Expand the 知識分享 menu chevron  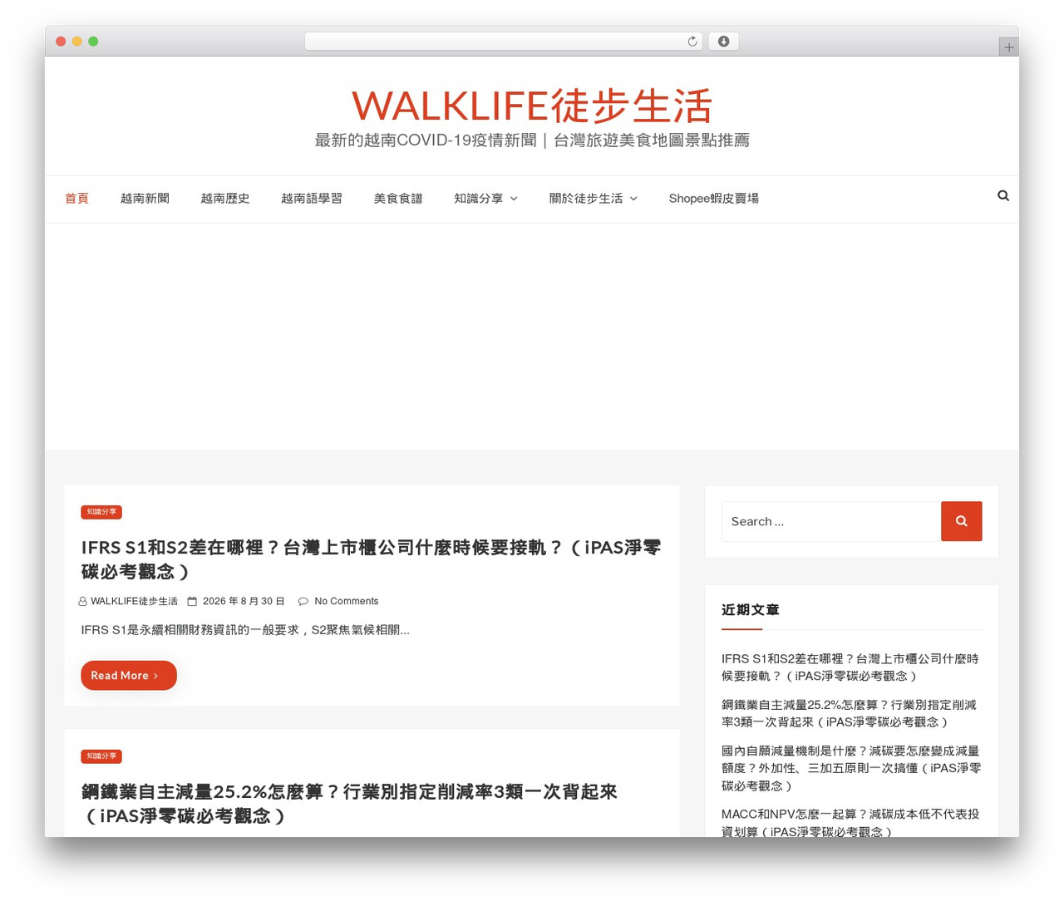coord(514,199)
